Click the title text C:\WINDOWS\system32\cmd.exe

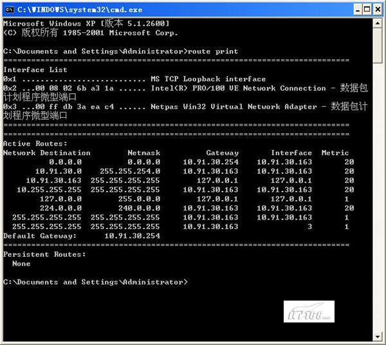[x=80, y=10]
